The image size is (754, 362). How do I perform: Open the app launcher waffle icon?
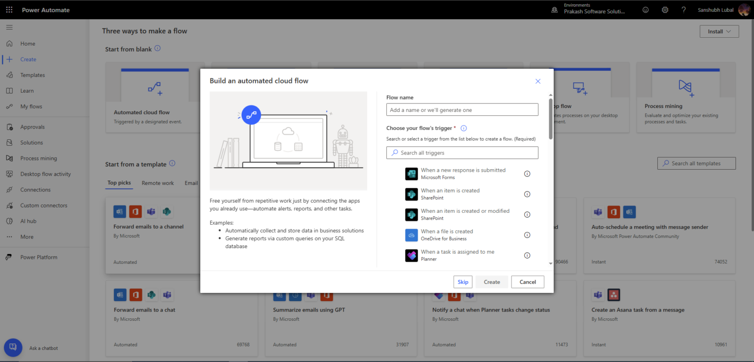[9, 10]
